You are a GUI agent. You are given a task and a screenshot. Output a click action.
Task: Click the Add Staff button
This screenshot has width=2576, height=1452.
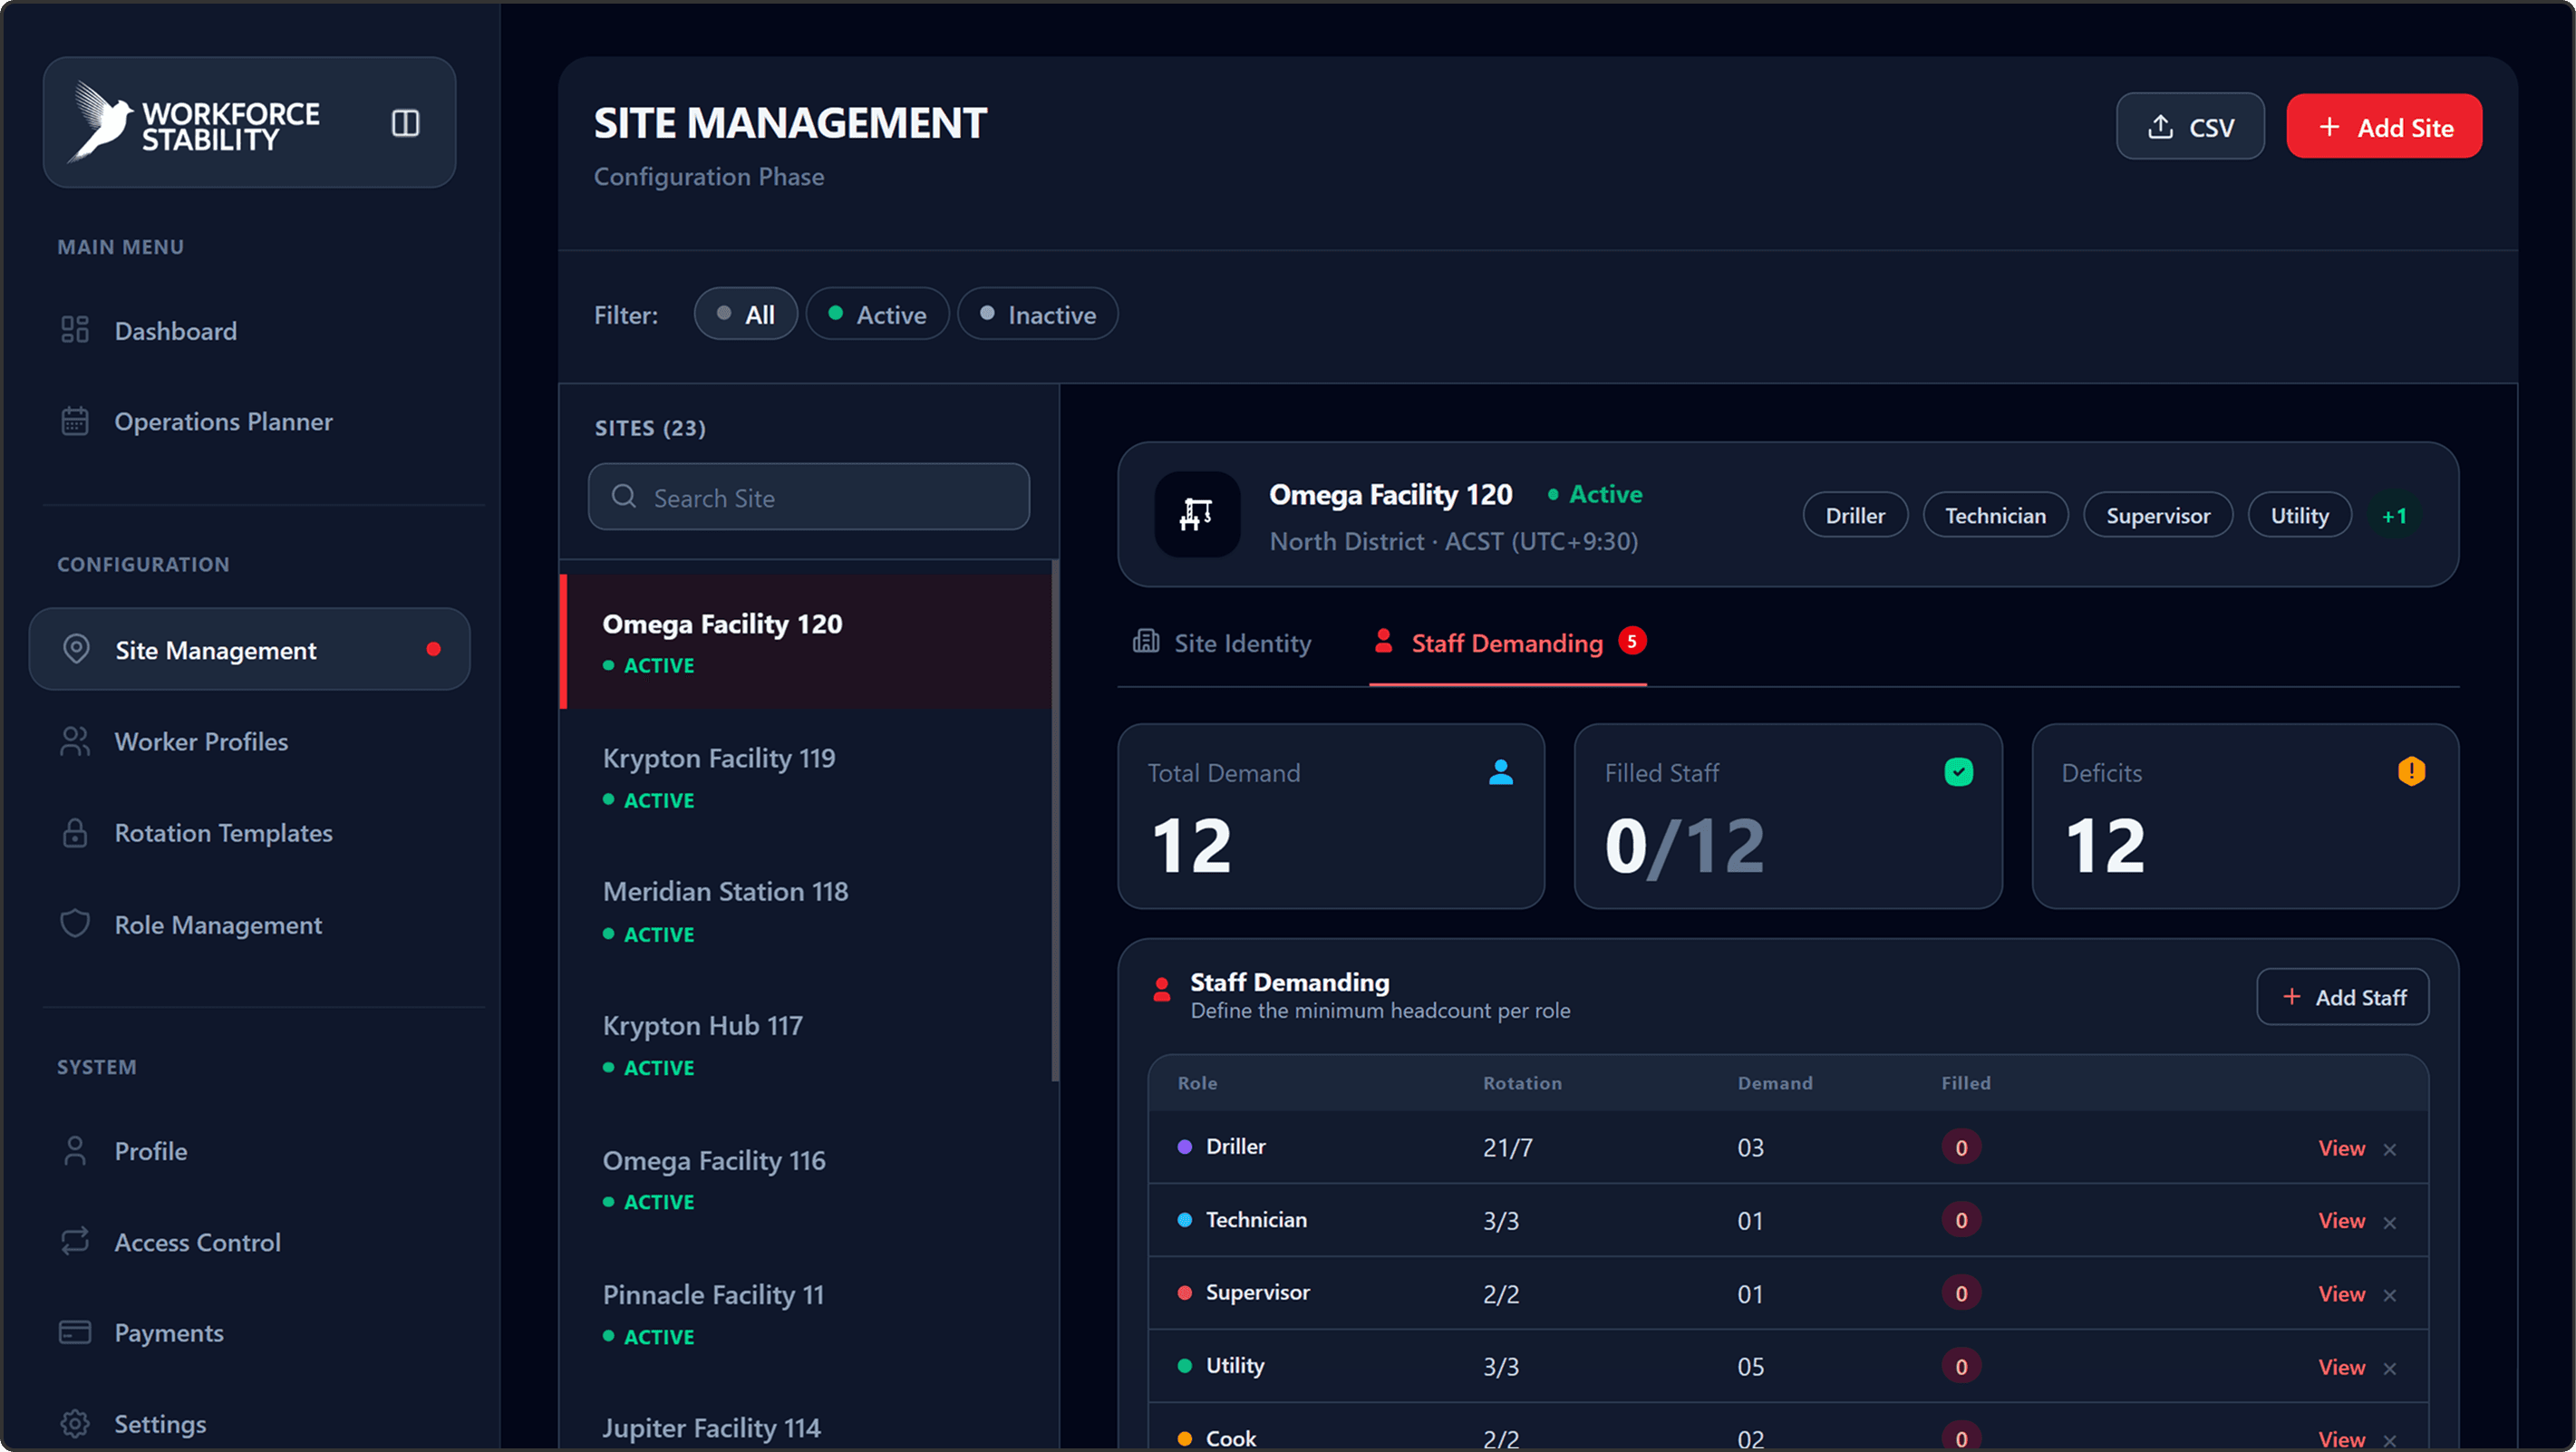click(x=2343, y=997)
